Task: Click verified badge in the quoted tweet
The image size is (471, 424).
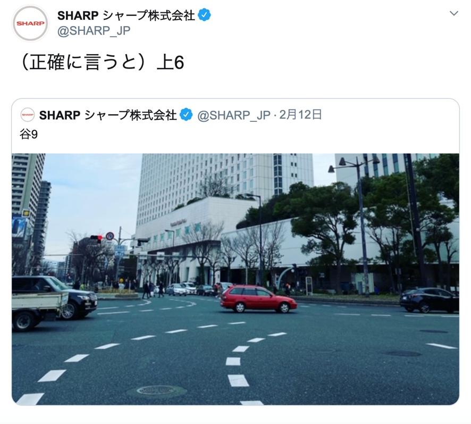Action: [x=186, y=115]
